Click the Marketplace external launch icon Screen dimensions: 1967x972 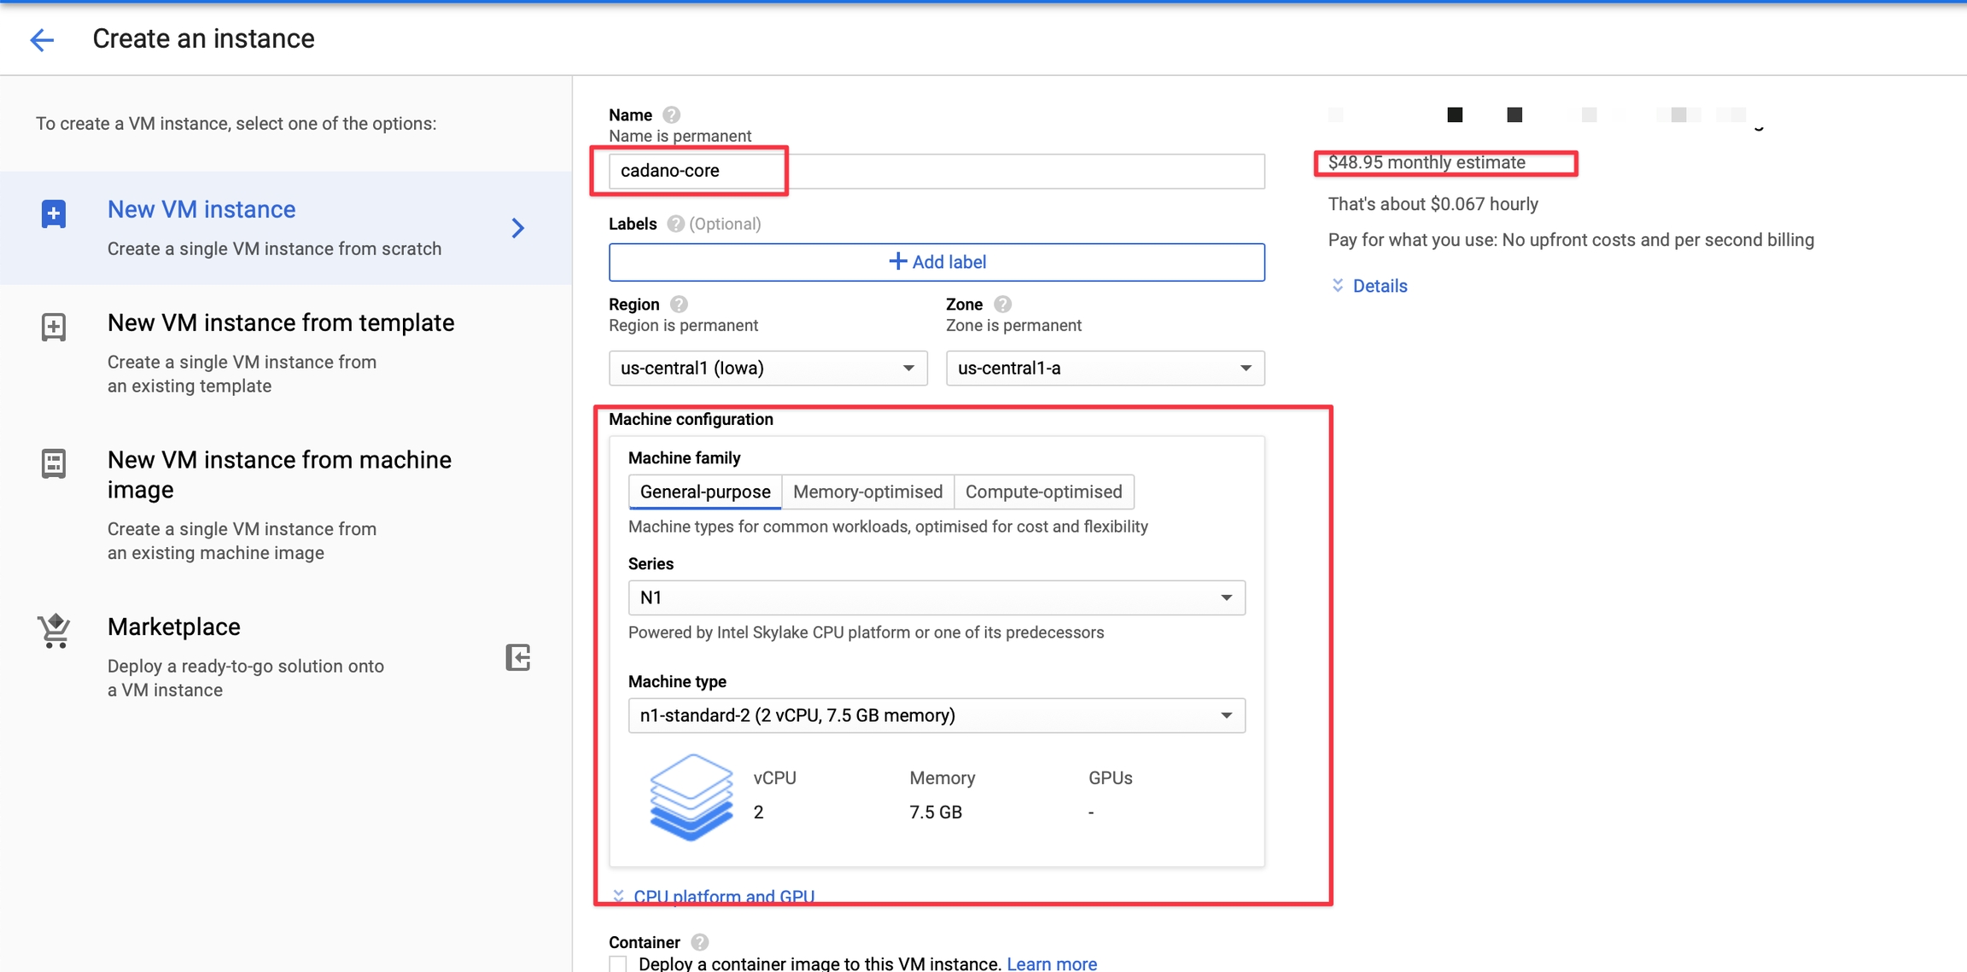point(518,657)
